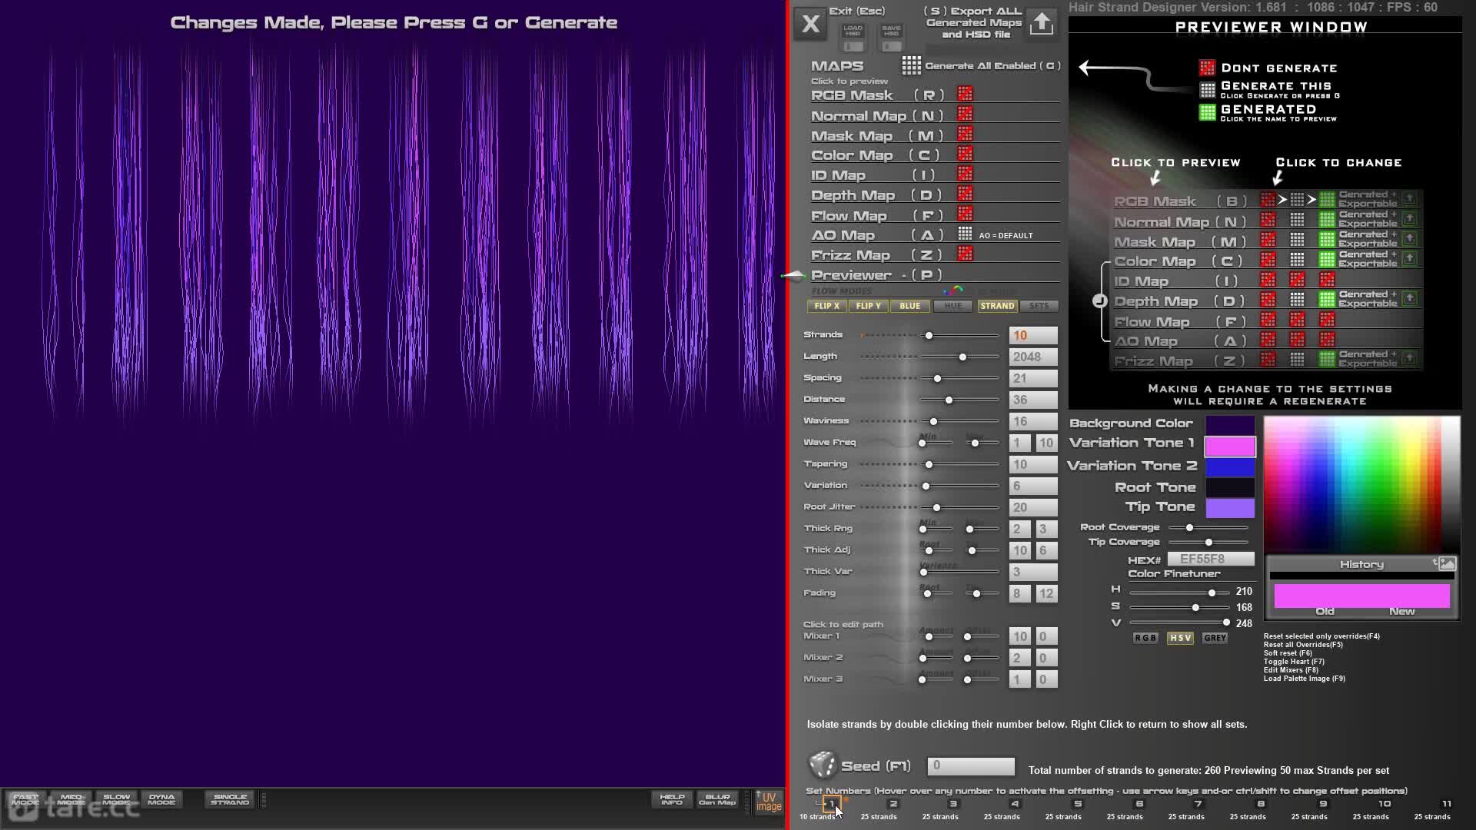Click the UV image icon
This screenshot has width=1476, height=830.
(768, 802)
